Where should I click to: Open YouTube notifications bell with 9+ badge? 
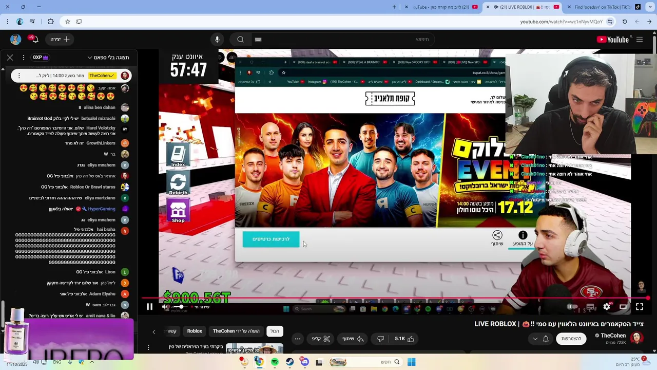tap(34, 40)
